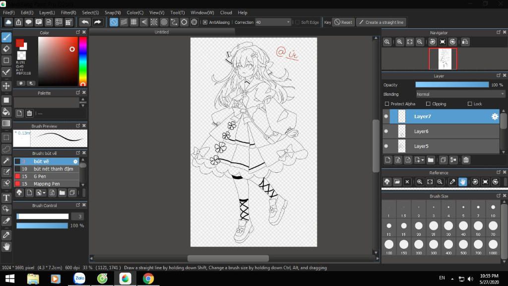Select the Eraser tool
The image size is (508, 286).
pyautogui.click(x=6, y=49)
